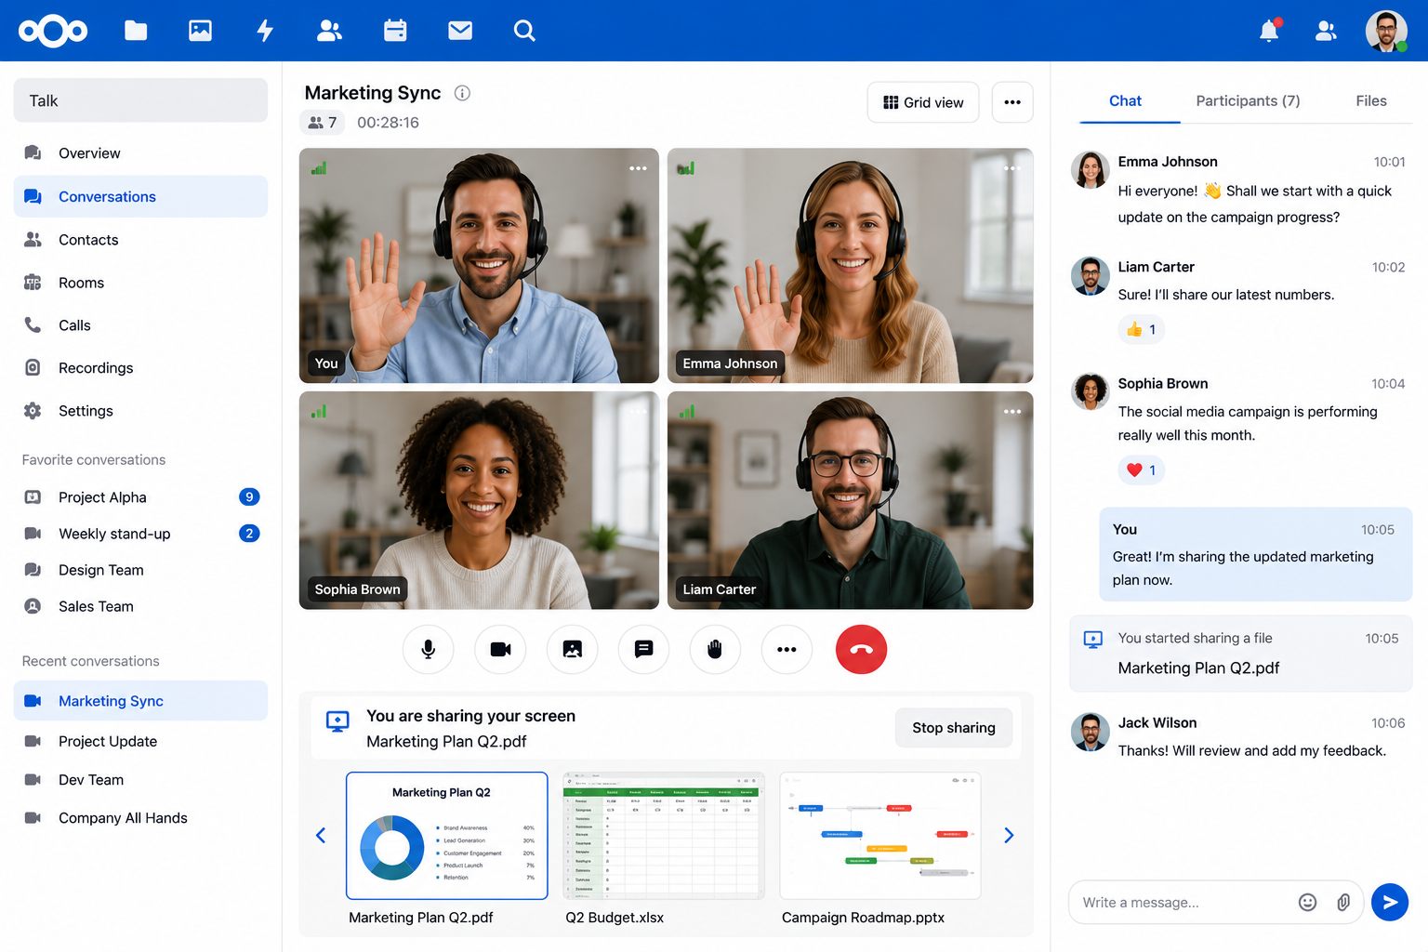Open the search magnifier icon
Viewport: 1428px width, 952px height.
pos(524,31)
